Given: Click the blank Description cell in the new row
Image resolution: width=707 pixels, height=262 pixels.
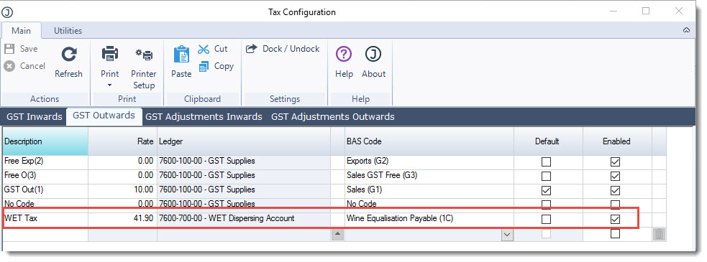Looking at the screenshot, I should [45, 234].
